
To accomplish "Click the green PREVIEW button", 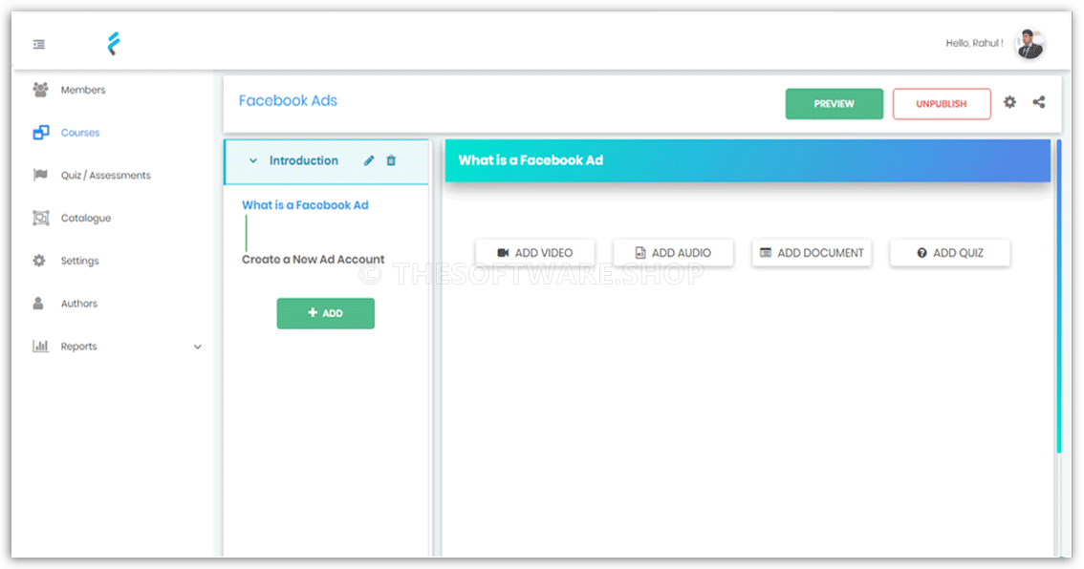I will tap(834, 104).
